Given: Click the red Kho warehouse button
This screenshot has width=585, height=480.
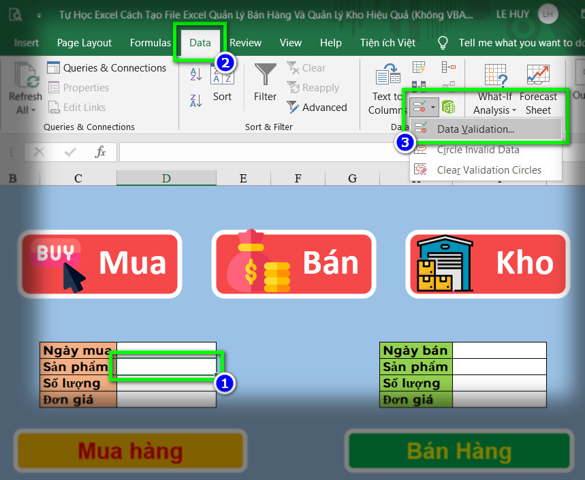Looking at the screenshot, I should (x=488, y=264).
